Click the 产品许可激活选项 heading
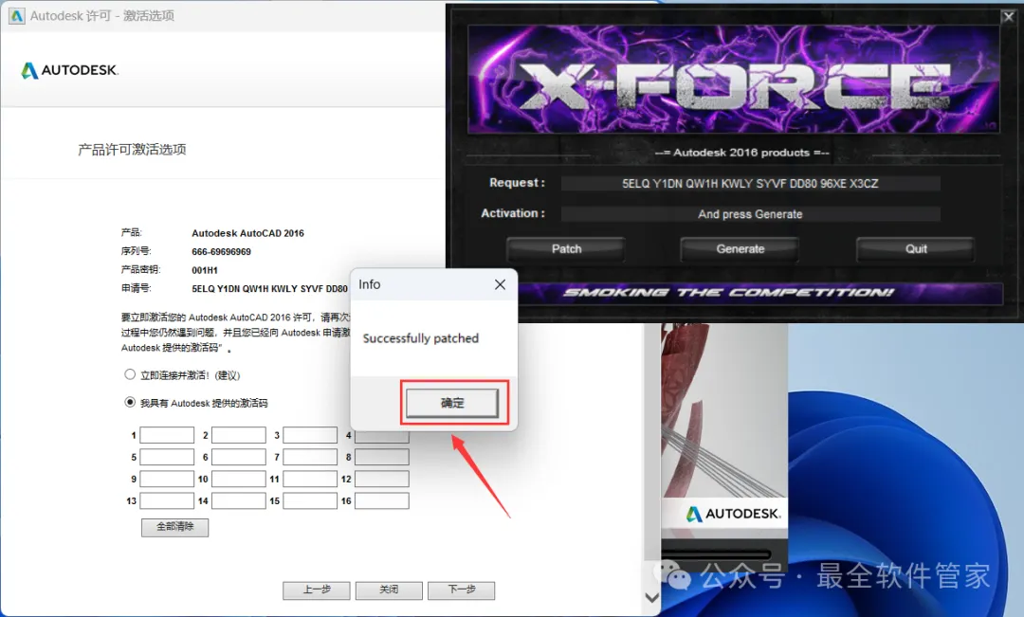 (x=132, y=150)
